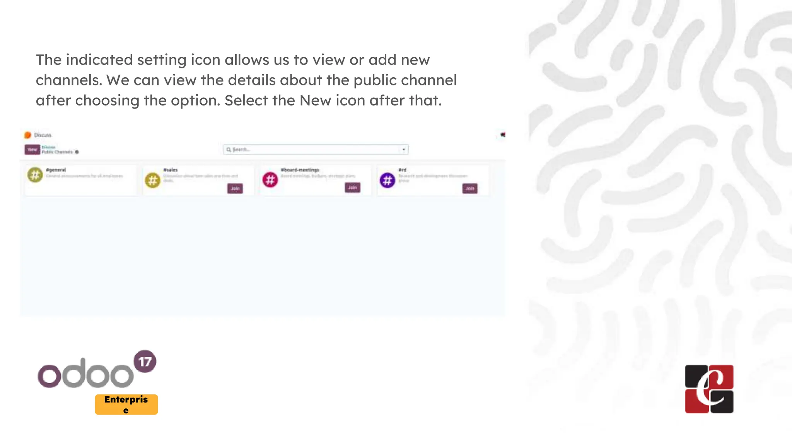The height and width of the screenshot is (445, 792).
Task: Click the red icon in top-right corner
Action: (503, 135)
